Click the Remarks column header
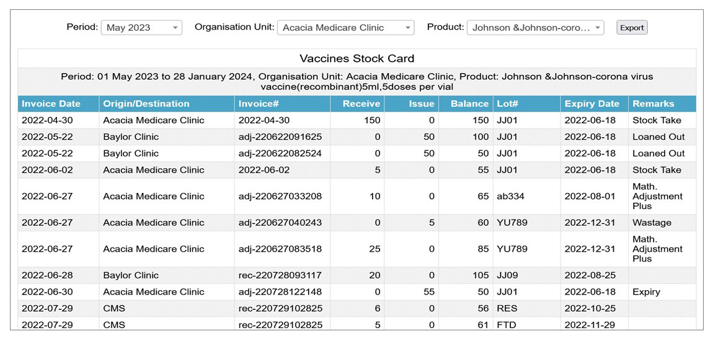 click(x=653, y=104)
